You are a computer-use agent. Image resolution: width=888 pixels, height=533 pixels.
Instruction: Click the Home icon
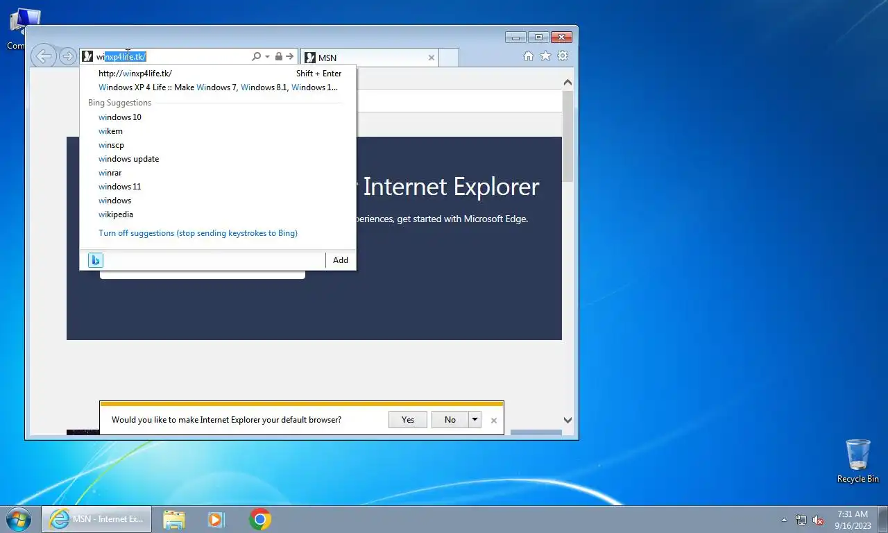coord(529,56)
